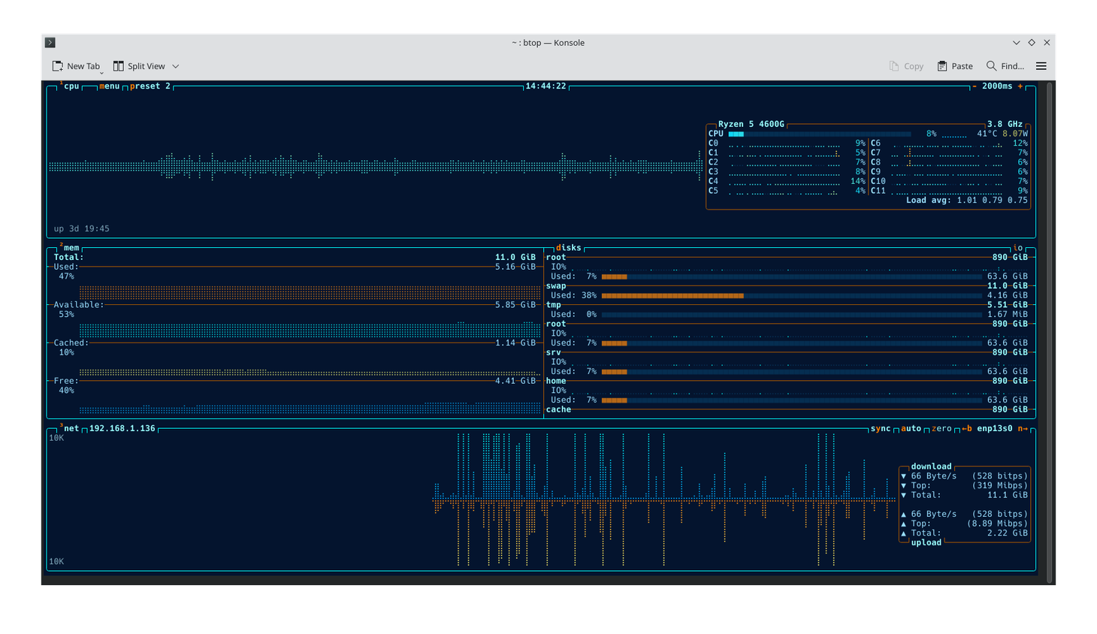
Task: Click the keep-below chevron in the title bar
Action: coord(1017,43)
